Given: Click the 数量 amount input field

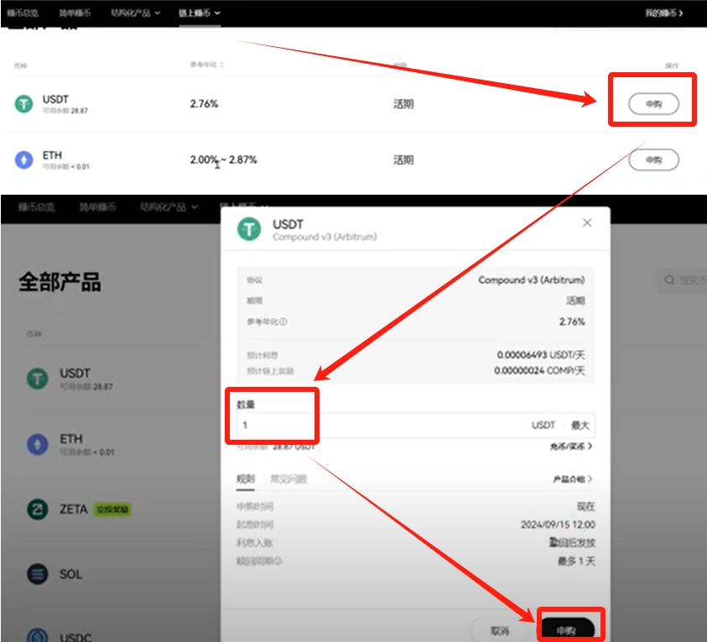Looking at the screenshot, I should 415,425.
